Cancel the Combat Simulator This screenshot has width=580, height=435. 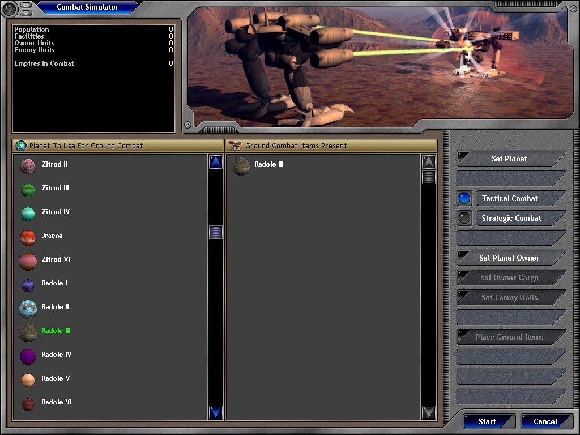[x=545, y=421]
